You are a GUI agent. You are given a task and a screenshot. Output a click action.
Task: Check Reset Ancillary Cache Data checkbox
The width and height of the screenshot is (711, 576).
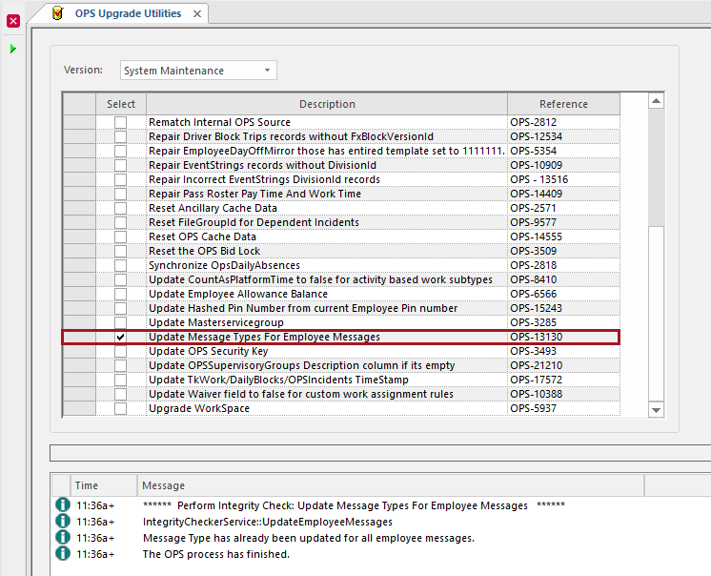[x=121, y=208]
